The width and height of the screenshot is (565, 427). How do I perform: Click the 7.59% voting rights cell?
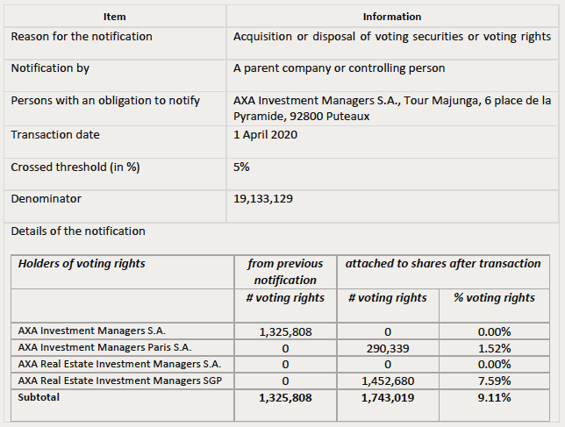tap(494, 381)
